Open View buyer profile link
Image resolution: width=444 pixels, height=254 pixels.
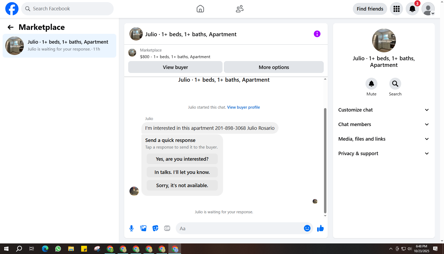coord(243,107)
